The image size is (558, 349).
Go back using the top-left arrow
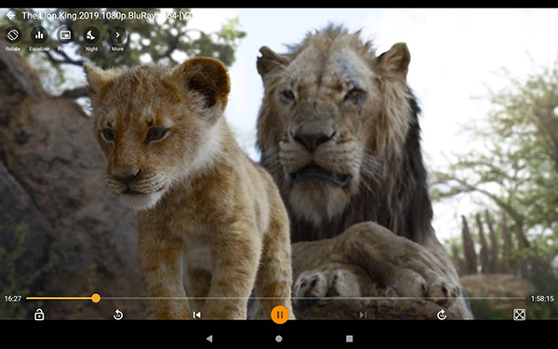tap(10, 15)
